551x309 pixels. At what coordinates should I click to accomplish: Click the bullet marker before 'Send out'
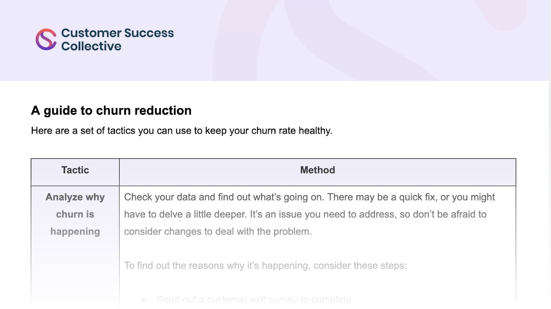143,300
